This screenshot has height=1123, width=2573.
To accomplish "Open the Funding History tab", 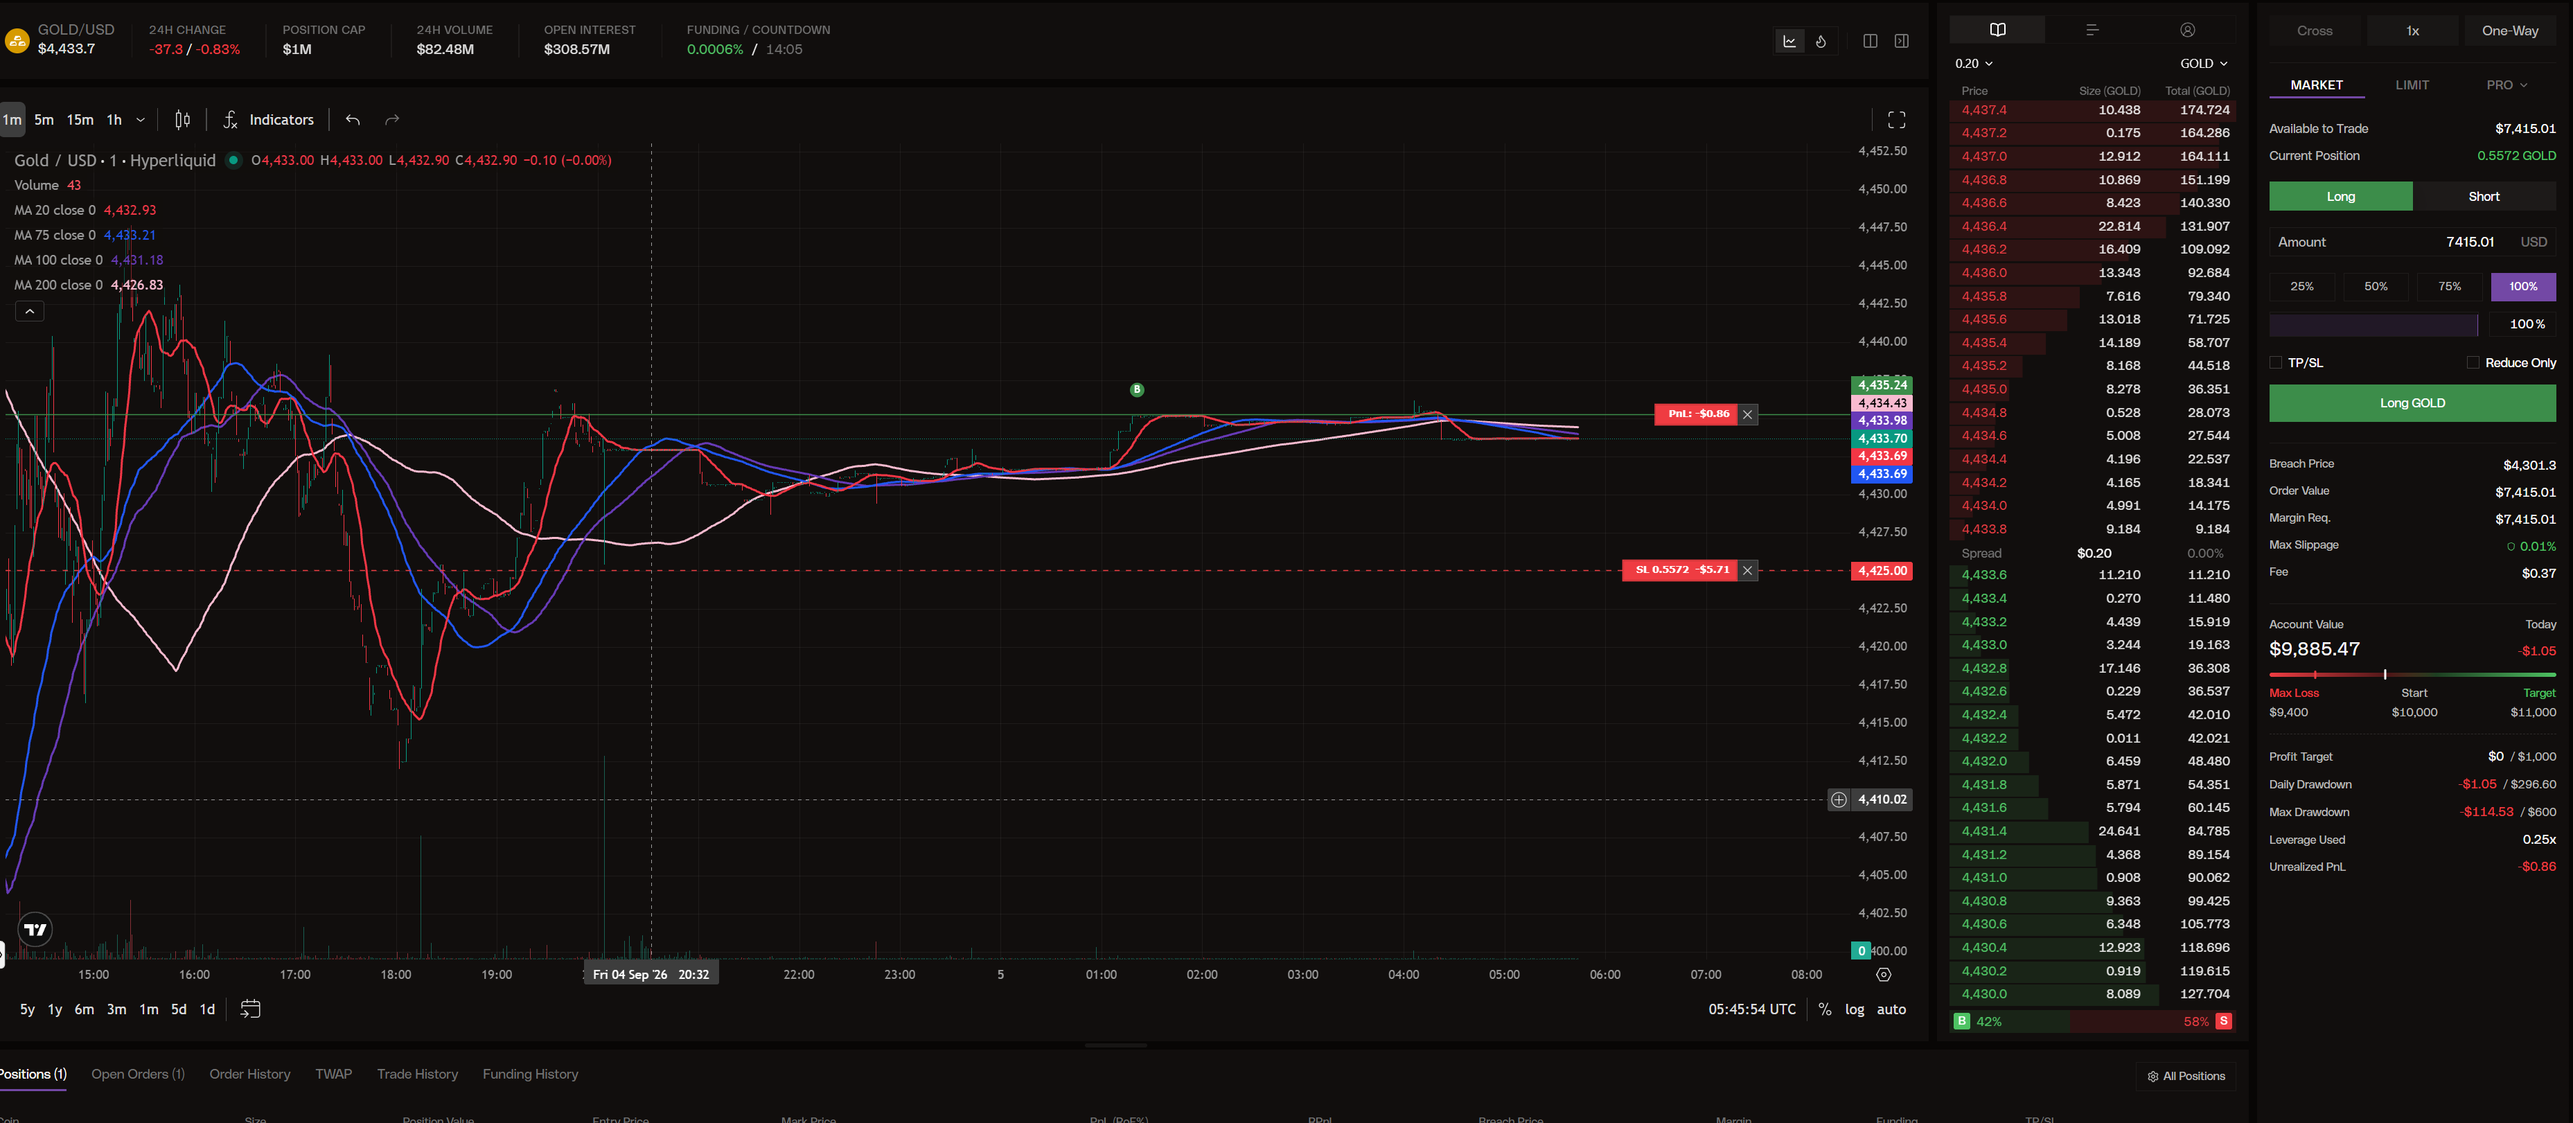I will pos(531,1075).
